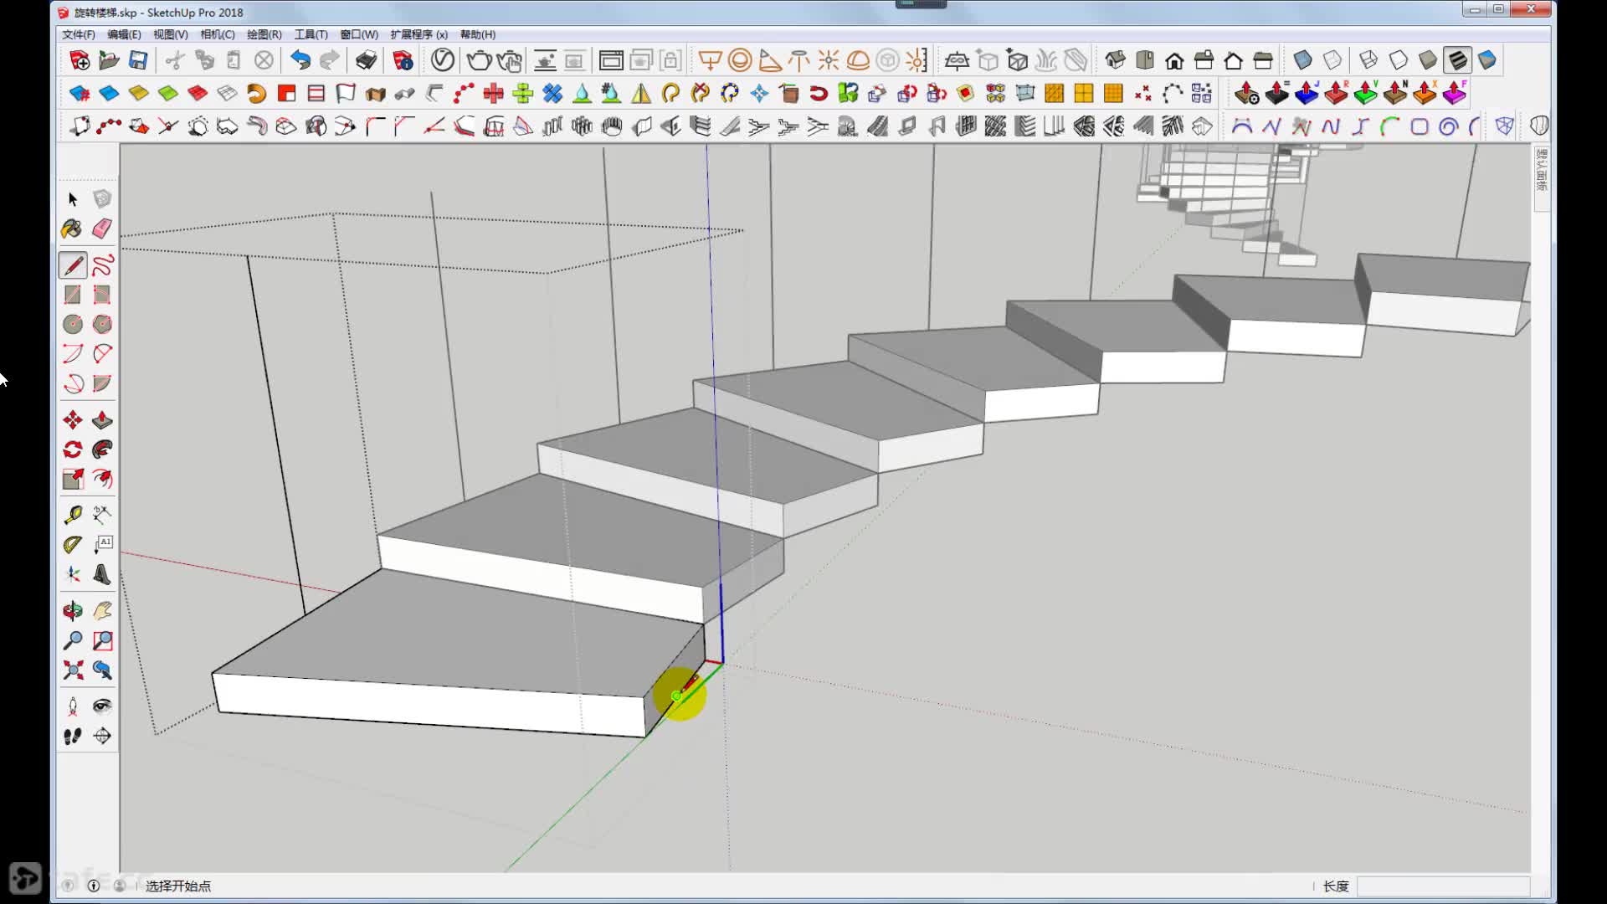Click the status bar info icon
This screenshot has height=904, width=1607.
coord(94,886)
